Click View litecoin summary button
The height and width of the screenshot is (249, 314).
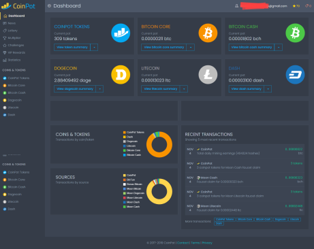click(161, 88)
